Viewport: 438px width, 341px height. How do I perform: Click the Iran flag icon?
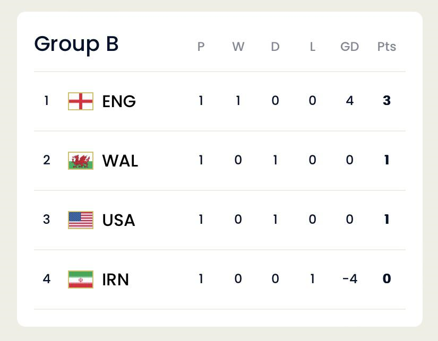81,279
